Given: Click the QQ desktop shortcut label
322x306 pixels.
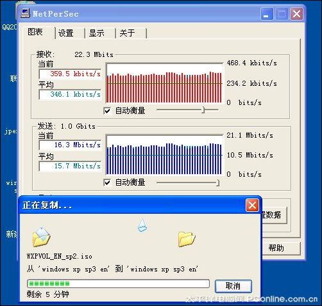Looking at the screenshot, I should (x=10, y=27).
